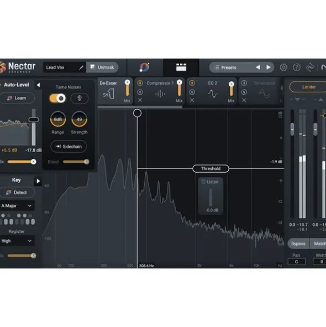Image resolution: width=326 pixels, height=327 pixels.
Task: Click the iZotope connectivity zigzag icon
Action: coord(310,68)
